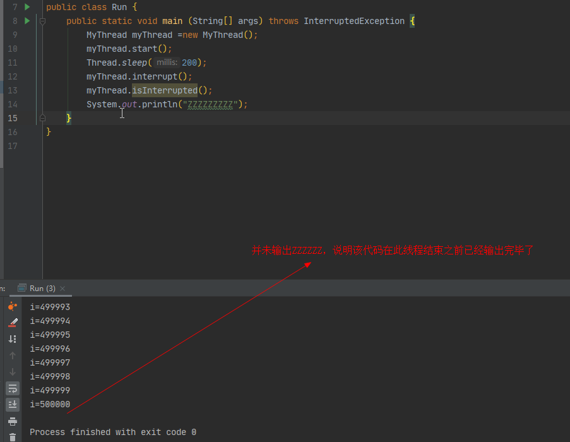The width and height of the screenshot is (570, 442).
Task: Click the up arrow in Run toolbar
Action: [13, 355]
